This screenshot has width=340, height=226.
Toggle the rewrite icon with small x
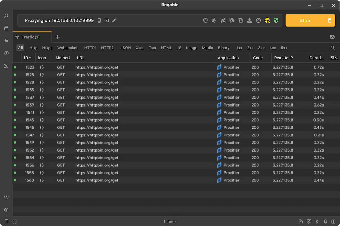point(214,20)
